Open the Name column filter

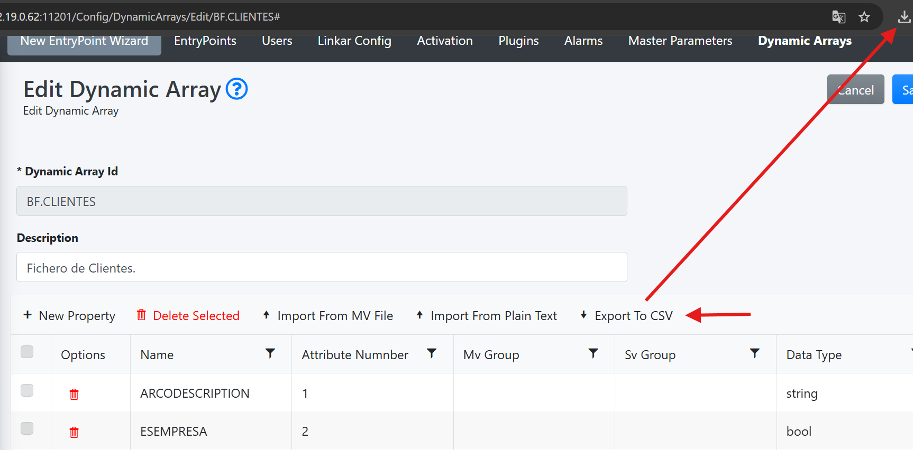pyautogui.click(x=270, y=353)
